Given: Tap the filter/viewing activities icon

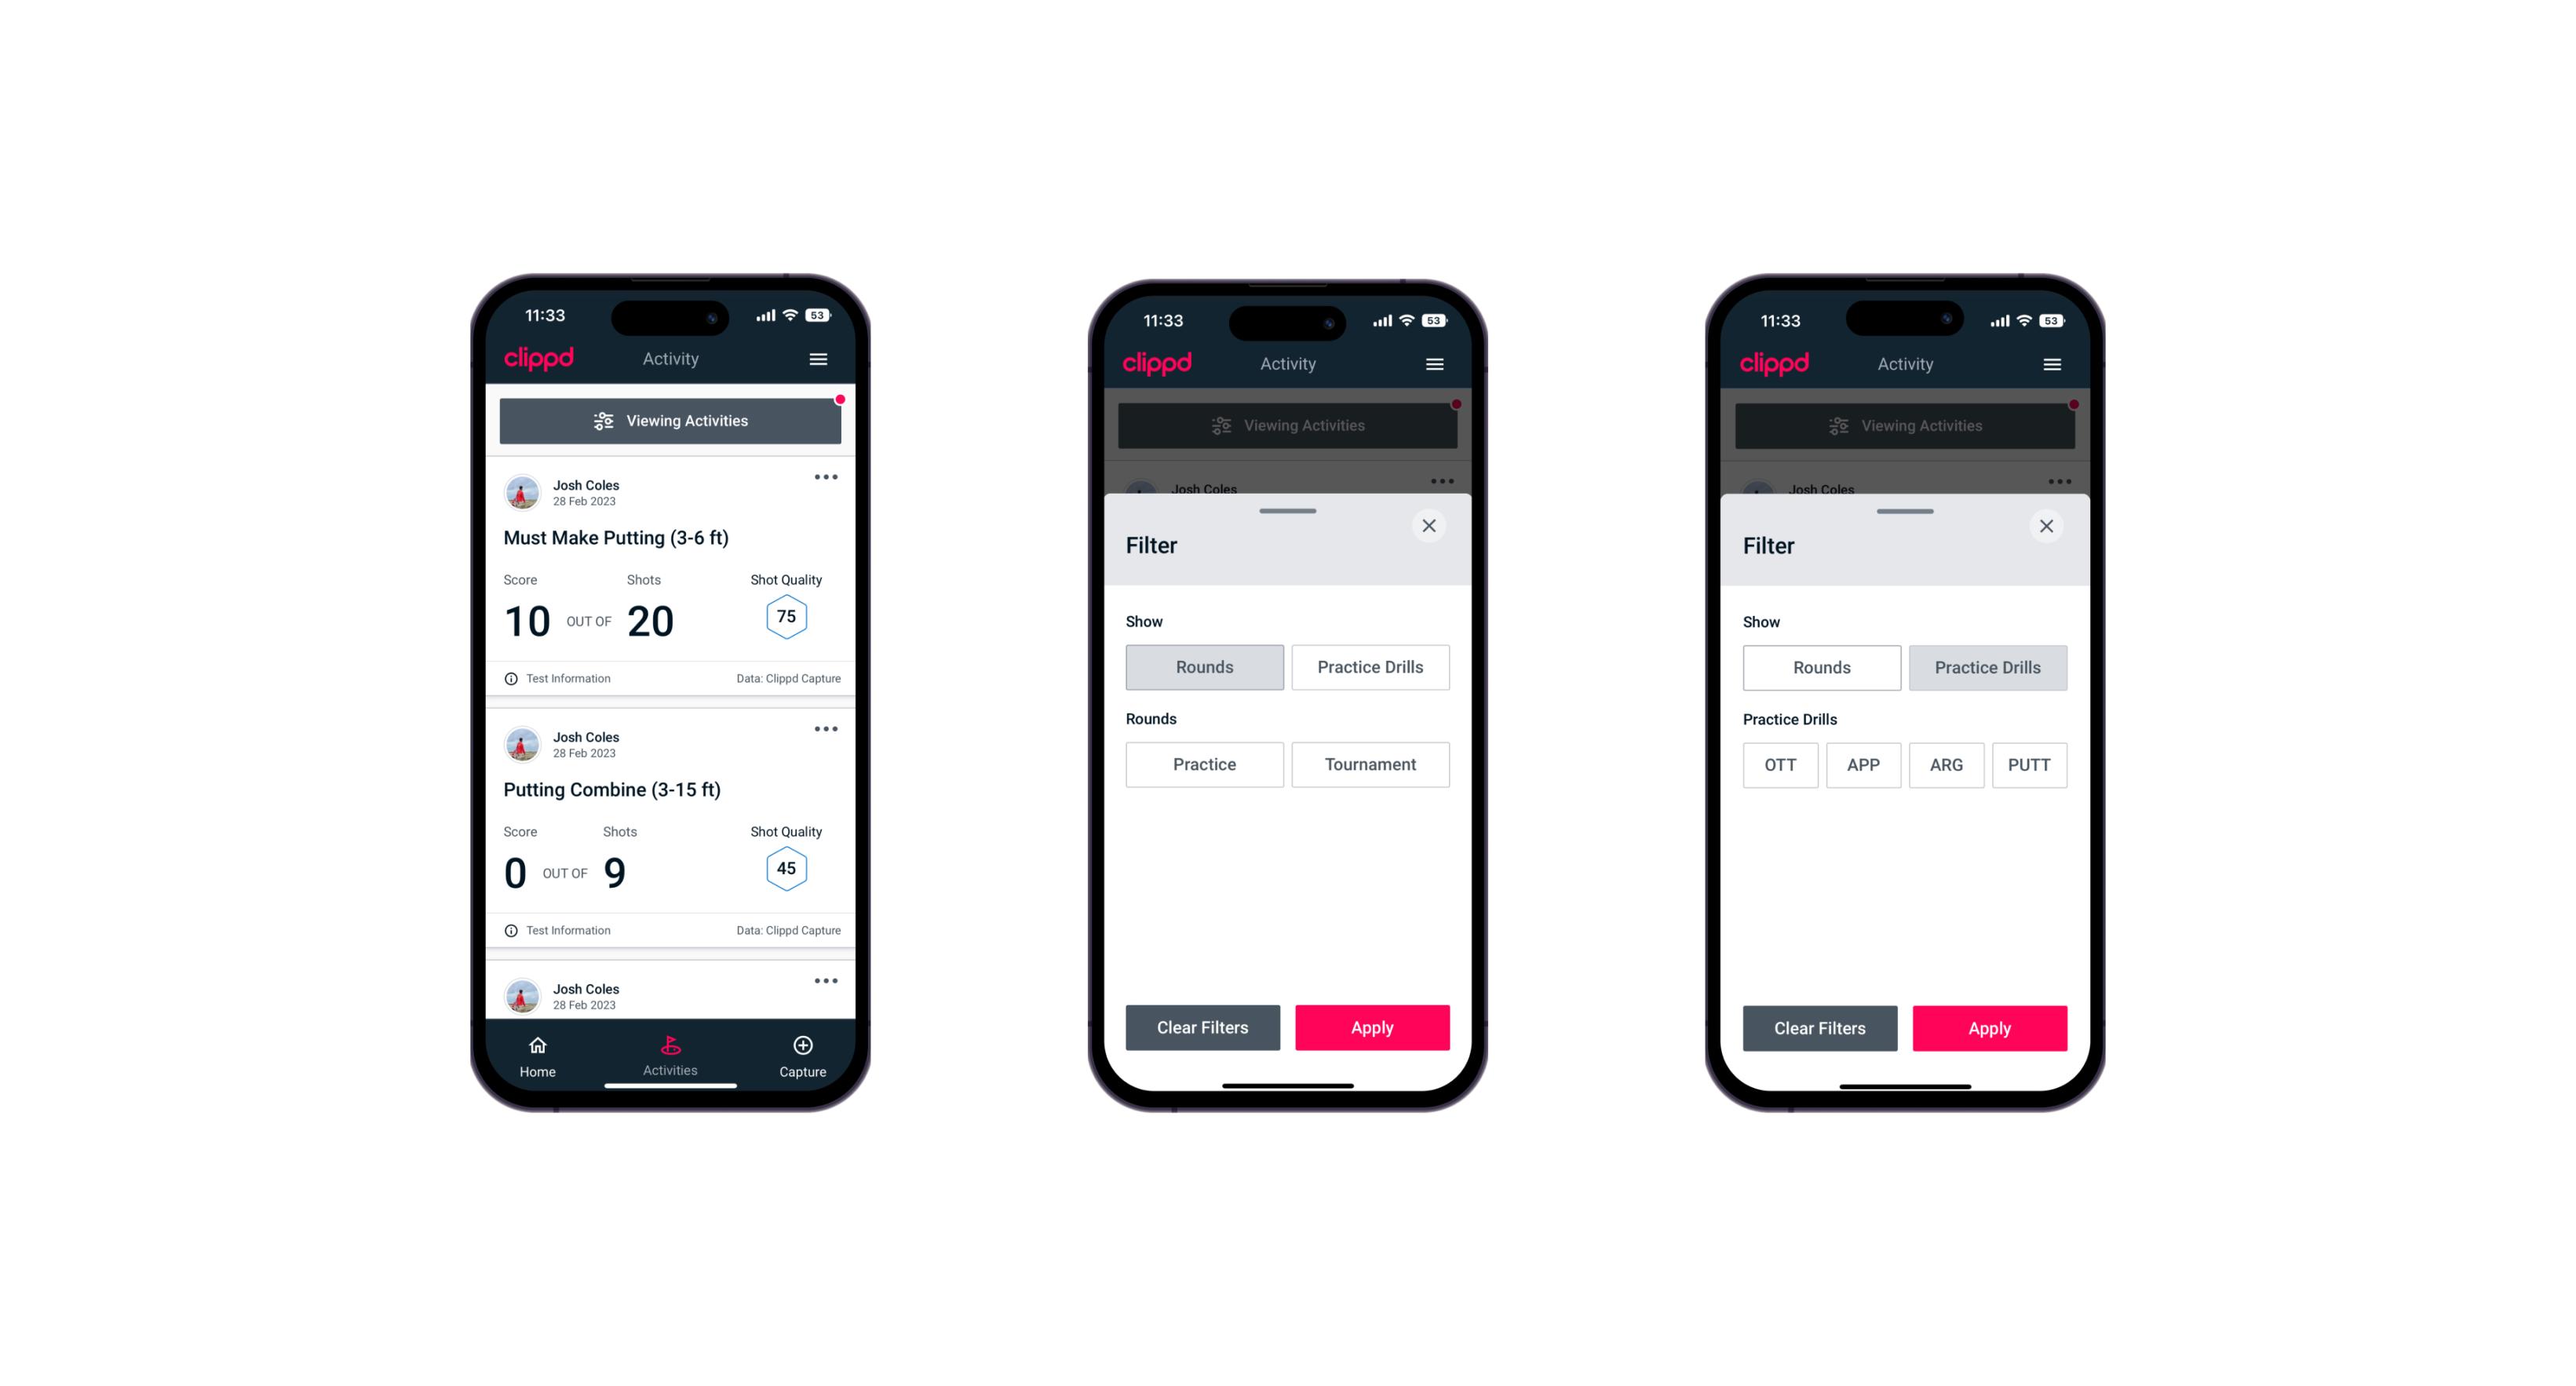Looking at the screenshot, I should (x=603, y=421).
